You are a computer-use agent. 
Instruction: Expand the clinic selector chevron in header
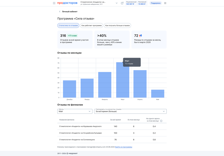116,3
